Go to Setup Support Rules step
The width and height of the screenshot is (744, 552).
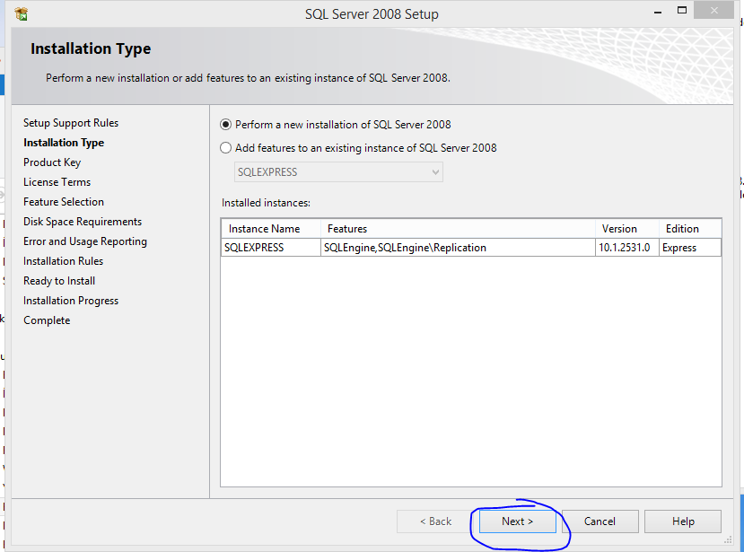71,123
